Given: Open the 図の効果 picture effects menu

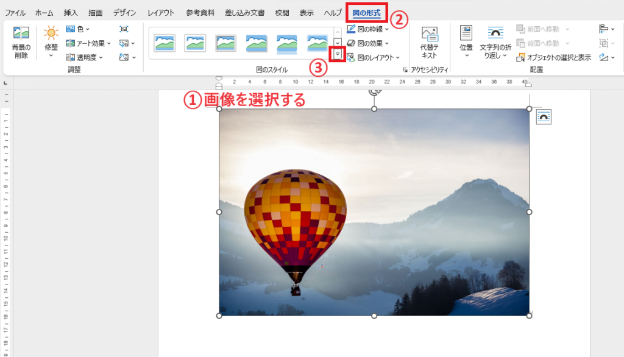Looking at the screenshot, I should (367, 43).
